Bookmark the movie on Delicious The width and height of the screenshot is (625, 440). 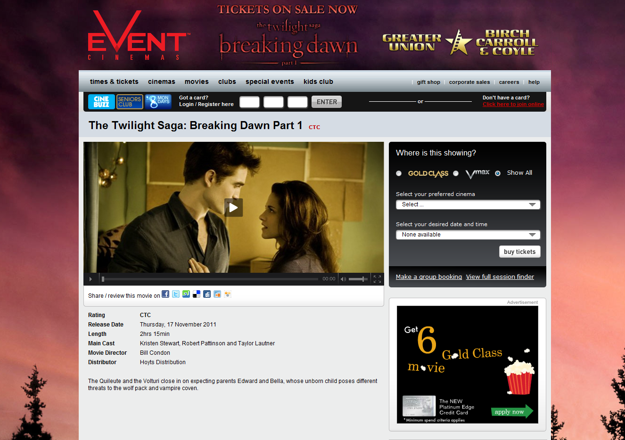197,294
